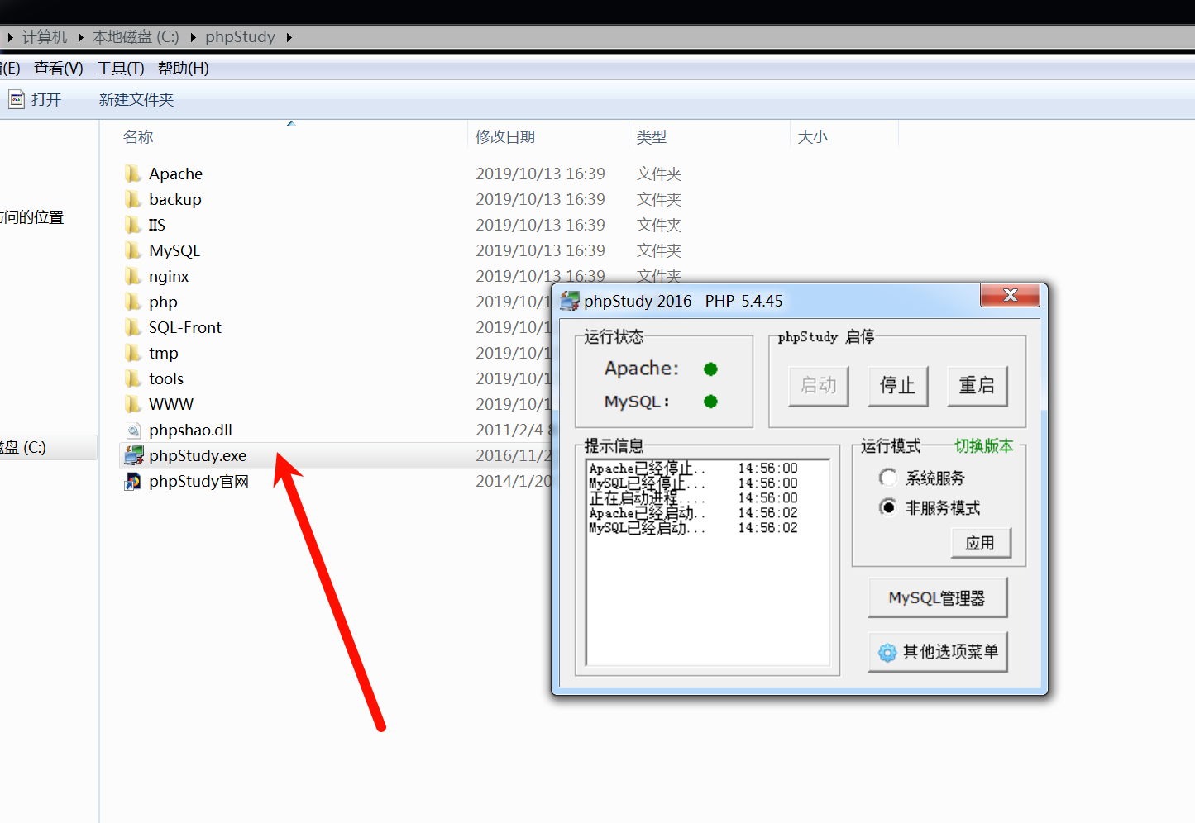
Task: Click the gear icon on 其他选项菜单
Action: point(887,653)
